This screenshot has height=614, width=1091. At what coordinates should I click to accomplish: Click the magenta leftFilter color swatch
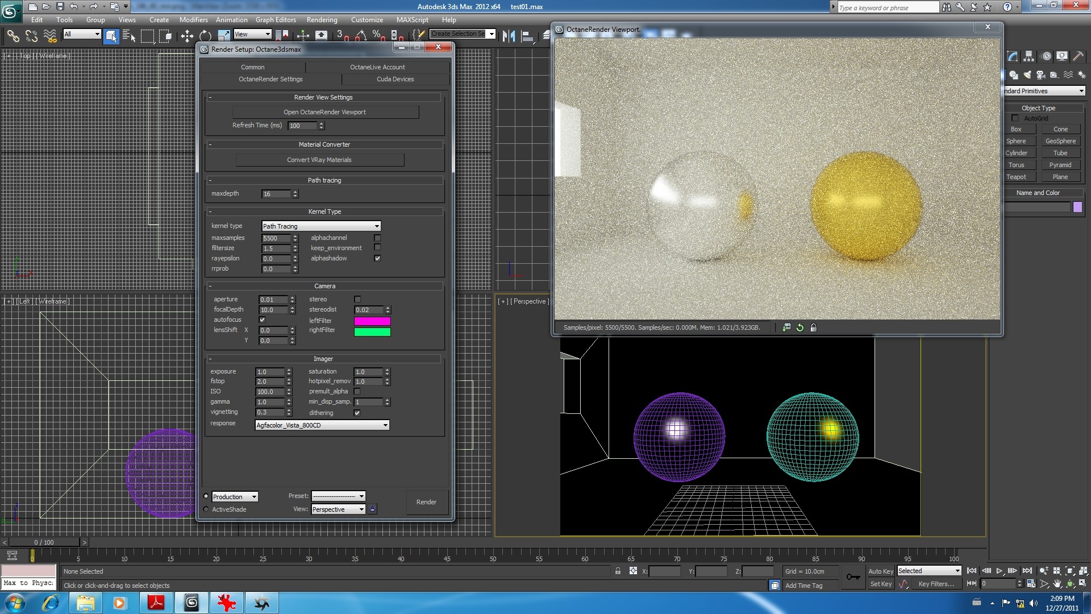(372, 321)
